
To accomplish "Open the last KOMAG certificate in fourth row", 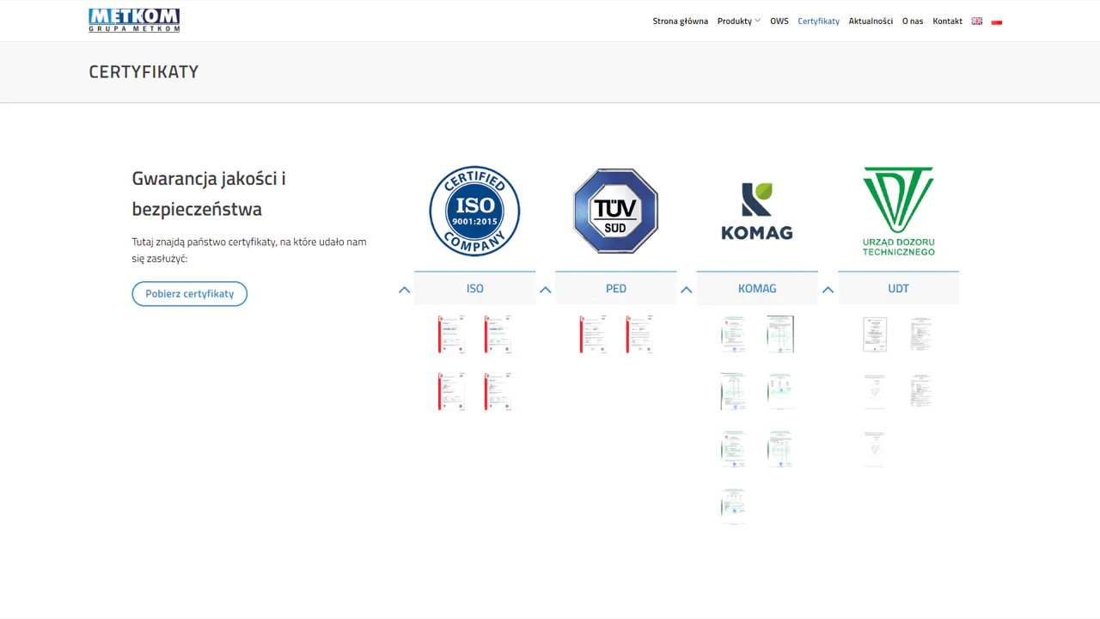I will pos(733,506).
